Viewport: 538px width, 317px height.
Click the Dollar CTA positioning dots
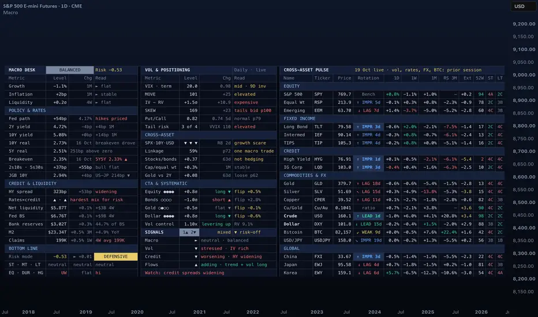(169, 216)
